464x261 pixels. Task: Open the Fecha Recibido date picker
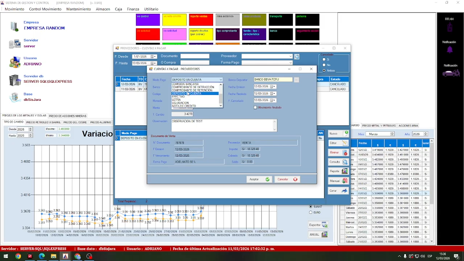[x=273, y=94]
